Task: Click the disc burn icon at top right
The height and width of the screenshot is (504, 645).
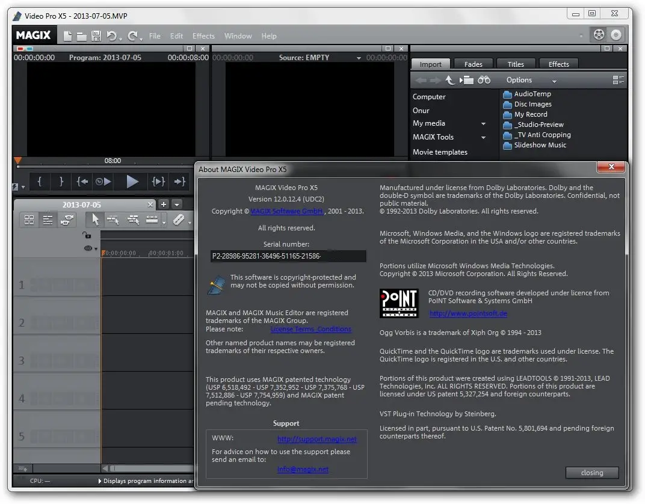Action: click(616, 35)
